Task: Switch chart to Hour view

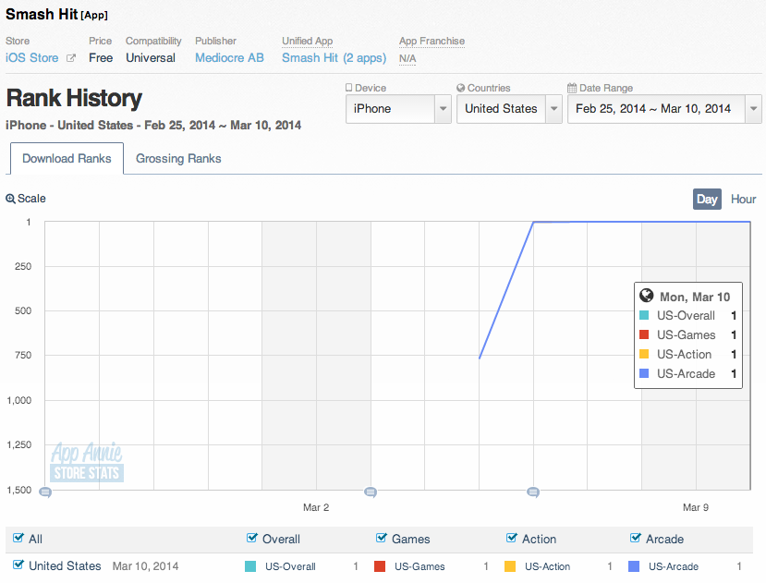Action: 743,200
